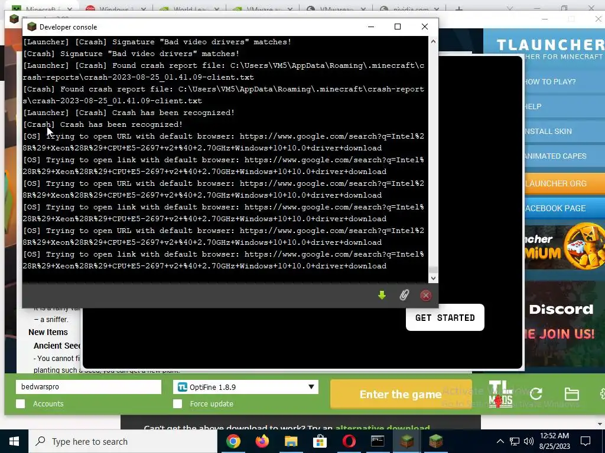
Task: Click the alternative download link
Action: [x=382, y=428]
